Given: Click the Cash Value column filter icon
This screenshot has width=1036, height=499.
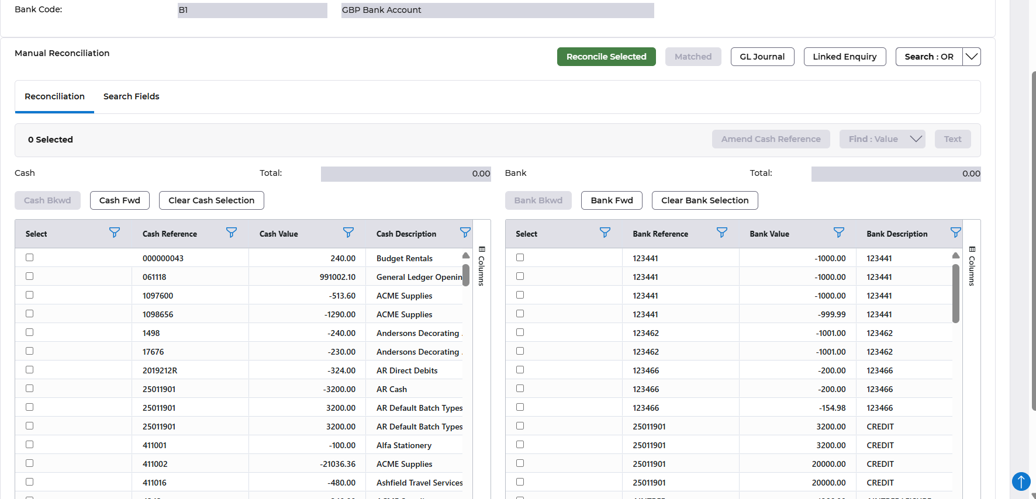Looking at the screenshot, I should (x=348, y=233).
